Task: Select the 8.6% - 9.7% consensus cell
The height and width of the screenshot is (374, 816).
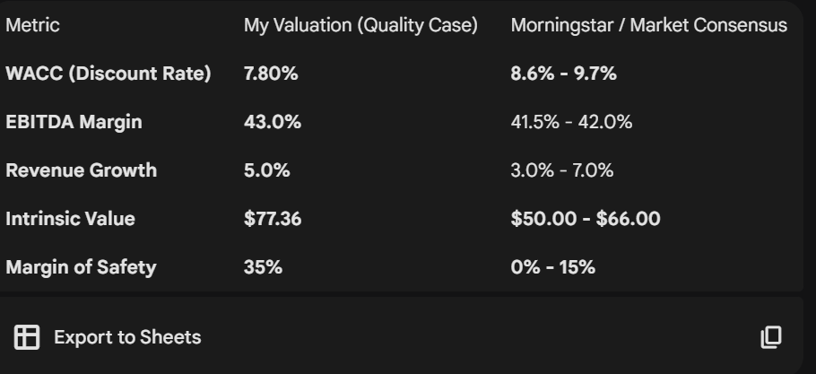Action: click(x=563, y=74)
